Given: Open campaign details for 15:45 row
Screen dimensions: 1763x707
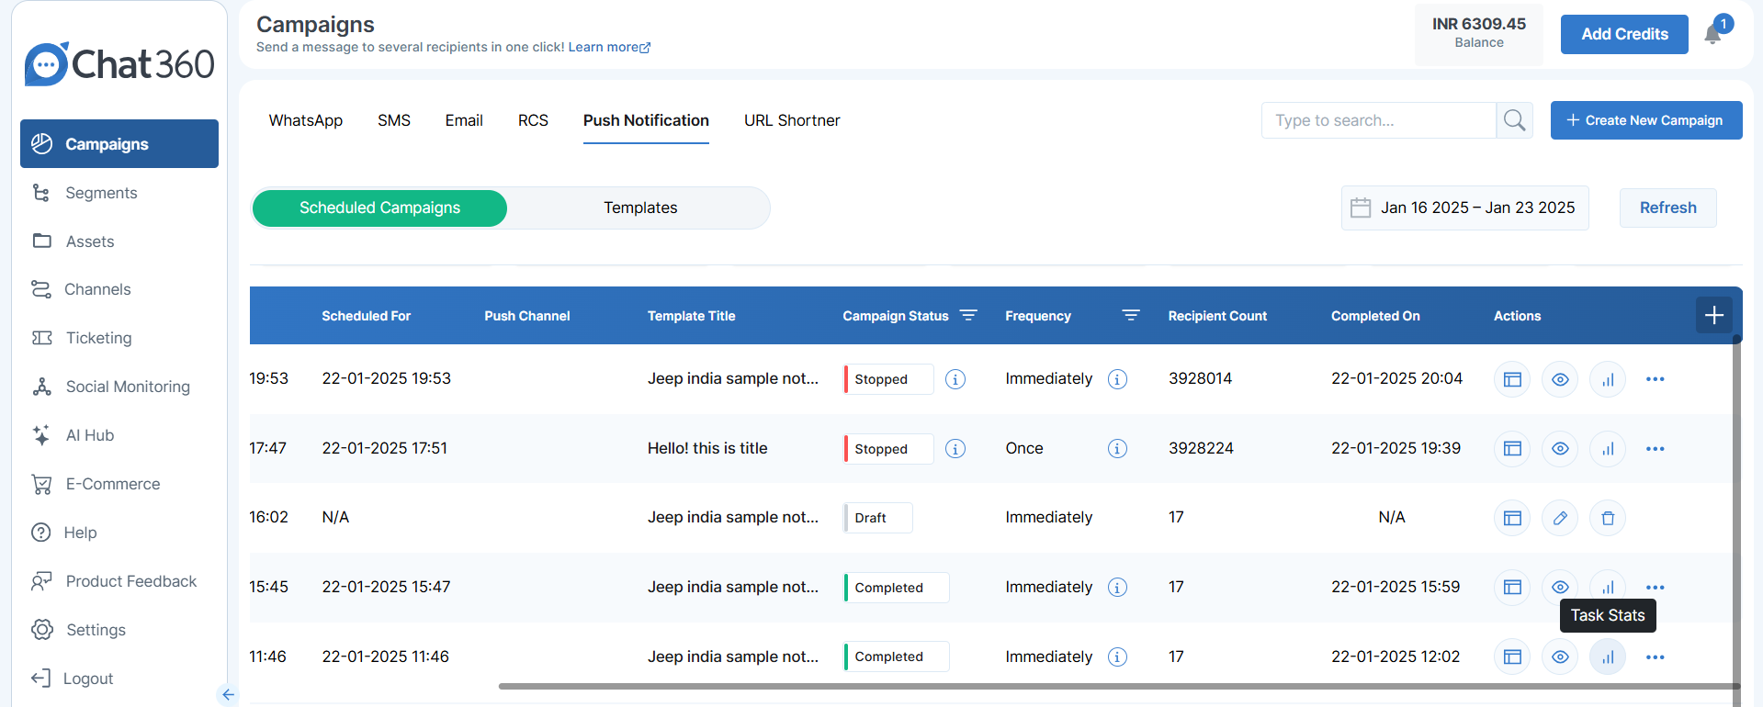Looking at the screenshot, I should click(x=1512, y=588).
